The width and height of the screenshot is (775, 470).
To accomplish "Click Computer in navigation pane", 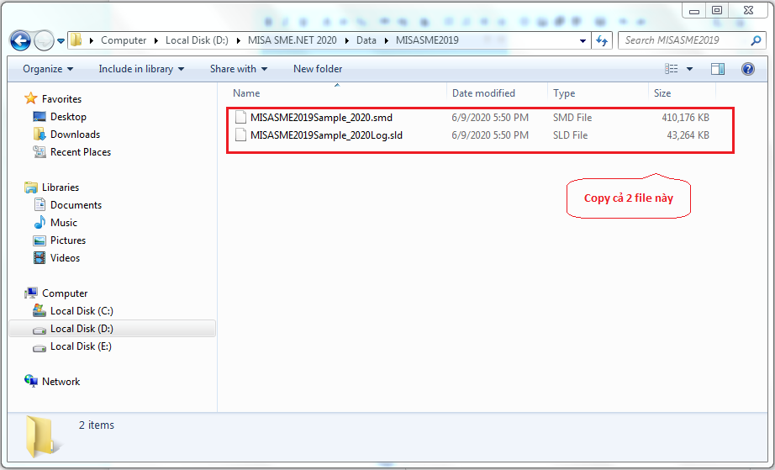I will 65,293.
